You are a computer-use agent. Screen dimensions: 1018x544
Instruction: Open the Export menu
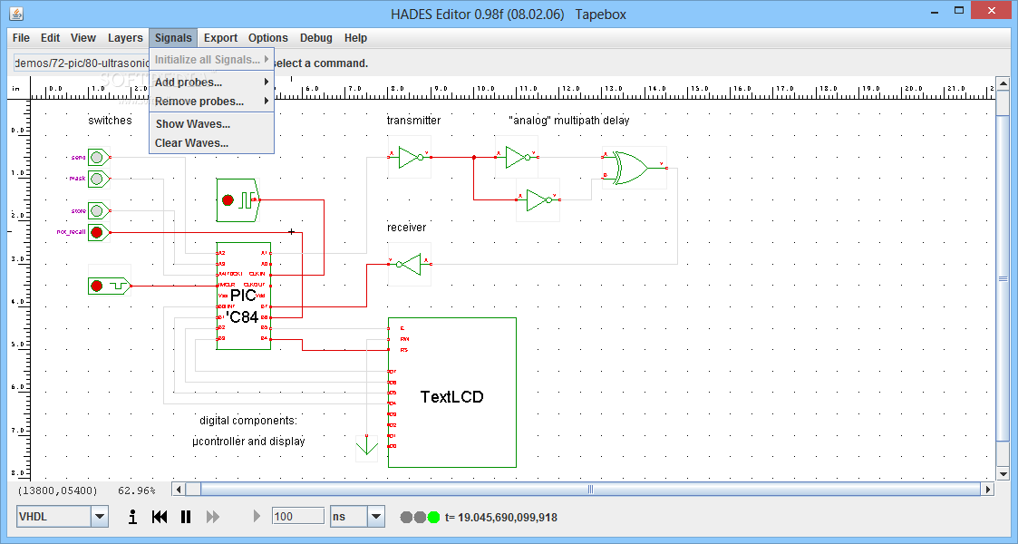pyautogui.click(x=221, y=38)
